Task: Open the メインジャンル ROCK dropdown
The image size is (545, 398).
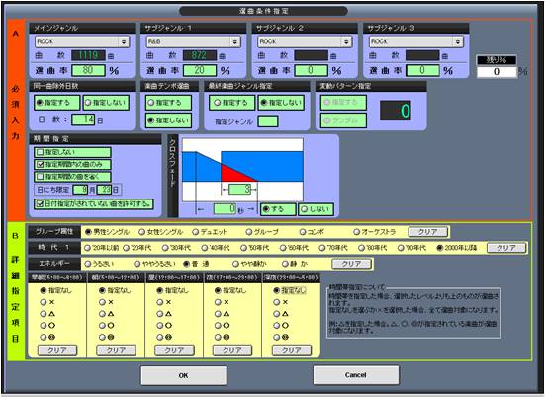Action: tap(82, 41)
